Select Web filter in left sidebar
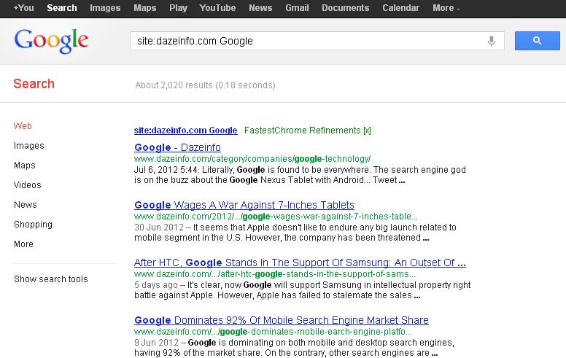This screenshot has height=358, width=566. point(23,126)
